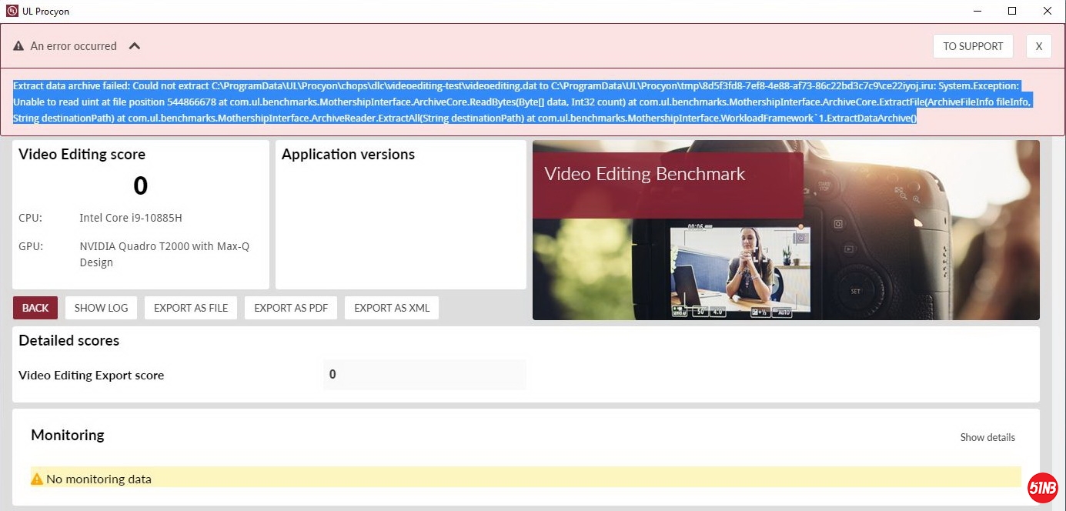Viewport: 1066px width, 511px height.
Task: Choose EXPORT AS XML
Action: tap(392, 308)
